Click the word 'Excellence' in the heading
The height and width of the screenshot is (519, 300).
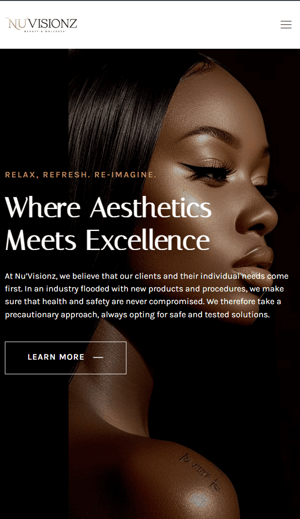[x=148, y=240]
